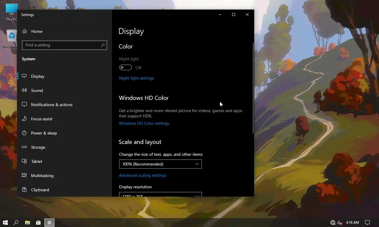The height and width of the screenshot is (227, 379).
Task: Close the Settings window
Action: [x=247, y=14]
